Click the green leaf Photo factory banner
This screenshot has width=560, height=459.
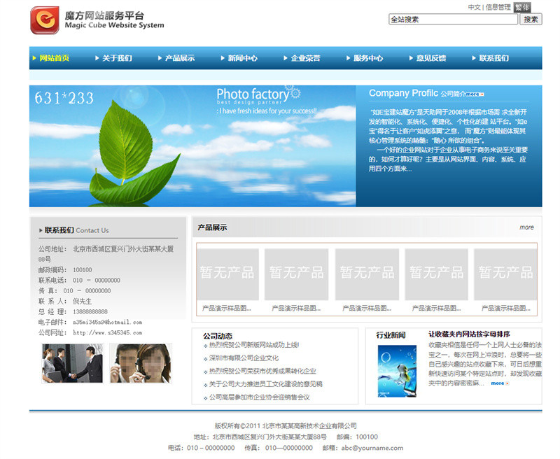[x=192, y=146]
